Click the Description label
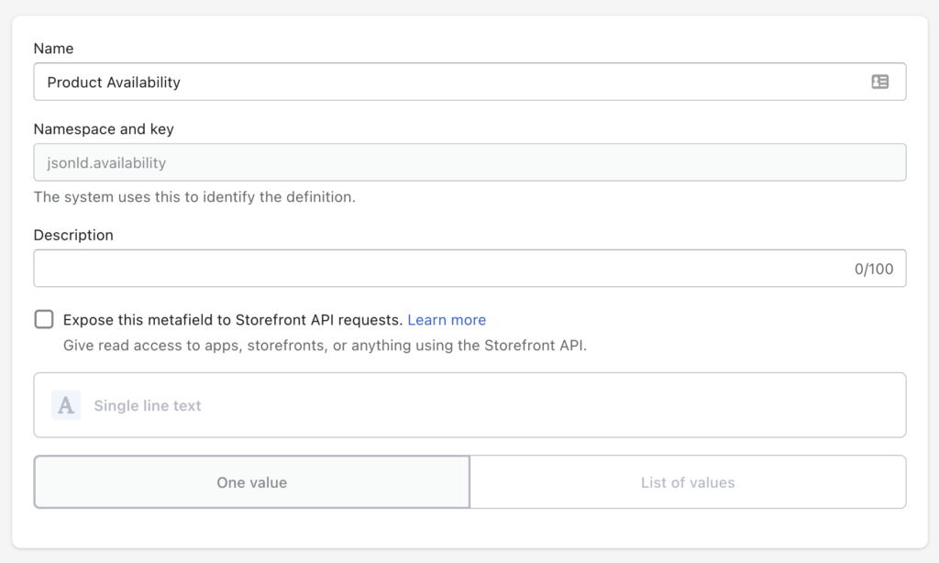 73,235
